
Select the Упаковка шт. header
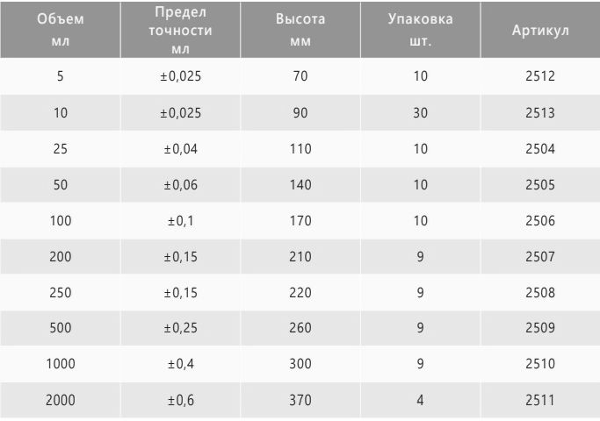pos(420,30)
